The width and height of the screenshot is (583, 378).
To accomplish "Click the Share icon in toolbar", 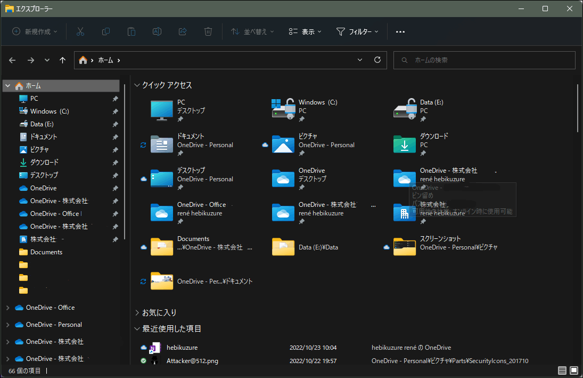I will click(x=183, y=31).
